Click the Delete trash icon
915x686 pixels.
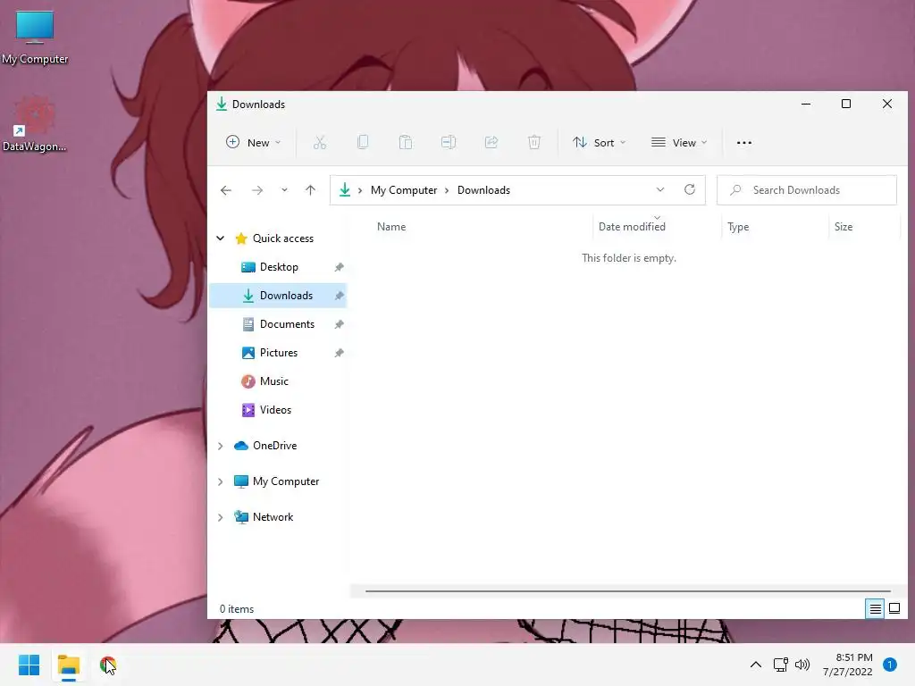(534, 142)
